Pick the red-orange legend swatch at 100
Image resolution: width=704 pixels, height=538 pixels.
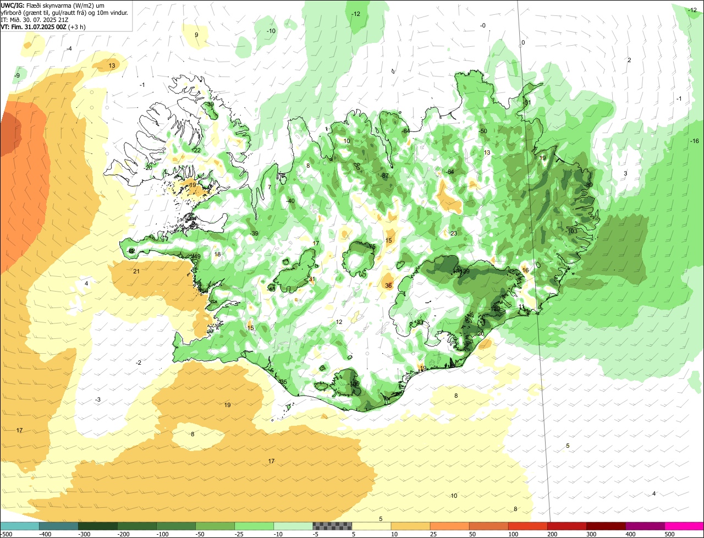(527, 526)
